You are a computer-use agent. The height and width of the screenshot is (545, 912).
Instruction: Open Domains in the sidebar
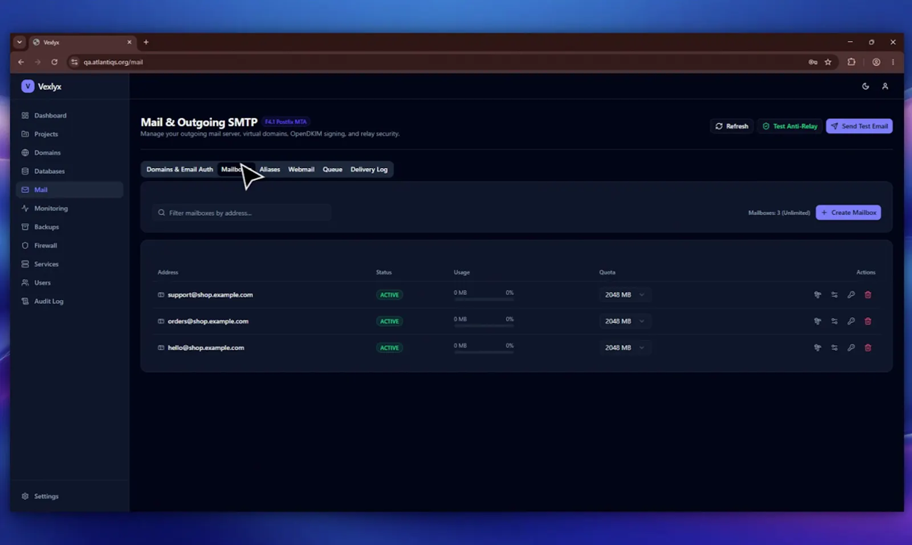pos(70,153)
